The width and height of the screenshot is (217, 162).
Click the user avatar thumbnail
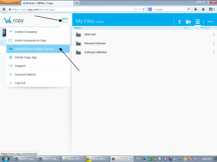(4, 33)
